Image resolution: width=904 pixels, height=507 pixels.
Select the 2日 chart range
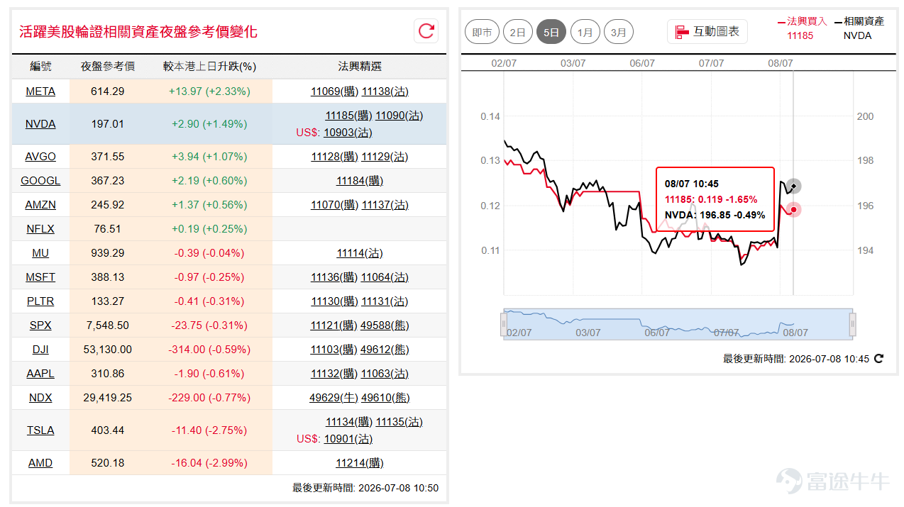pyautogui.click(x=518, y=32)
